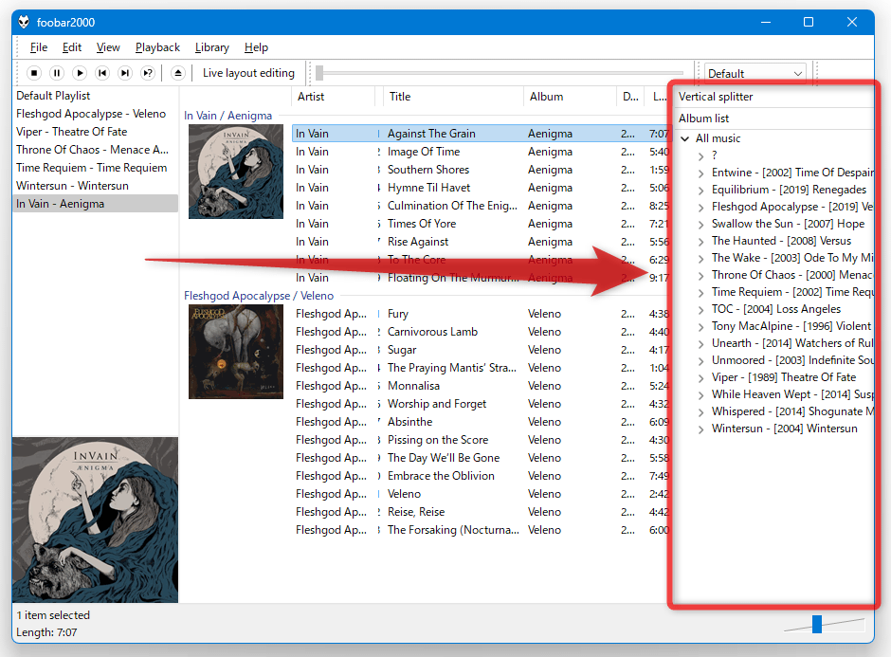
Task: Skip to the previous track
Action: click(102, 73)
